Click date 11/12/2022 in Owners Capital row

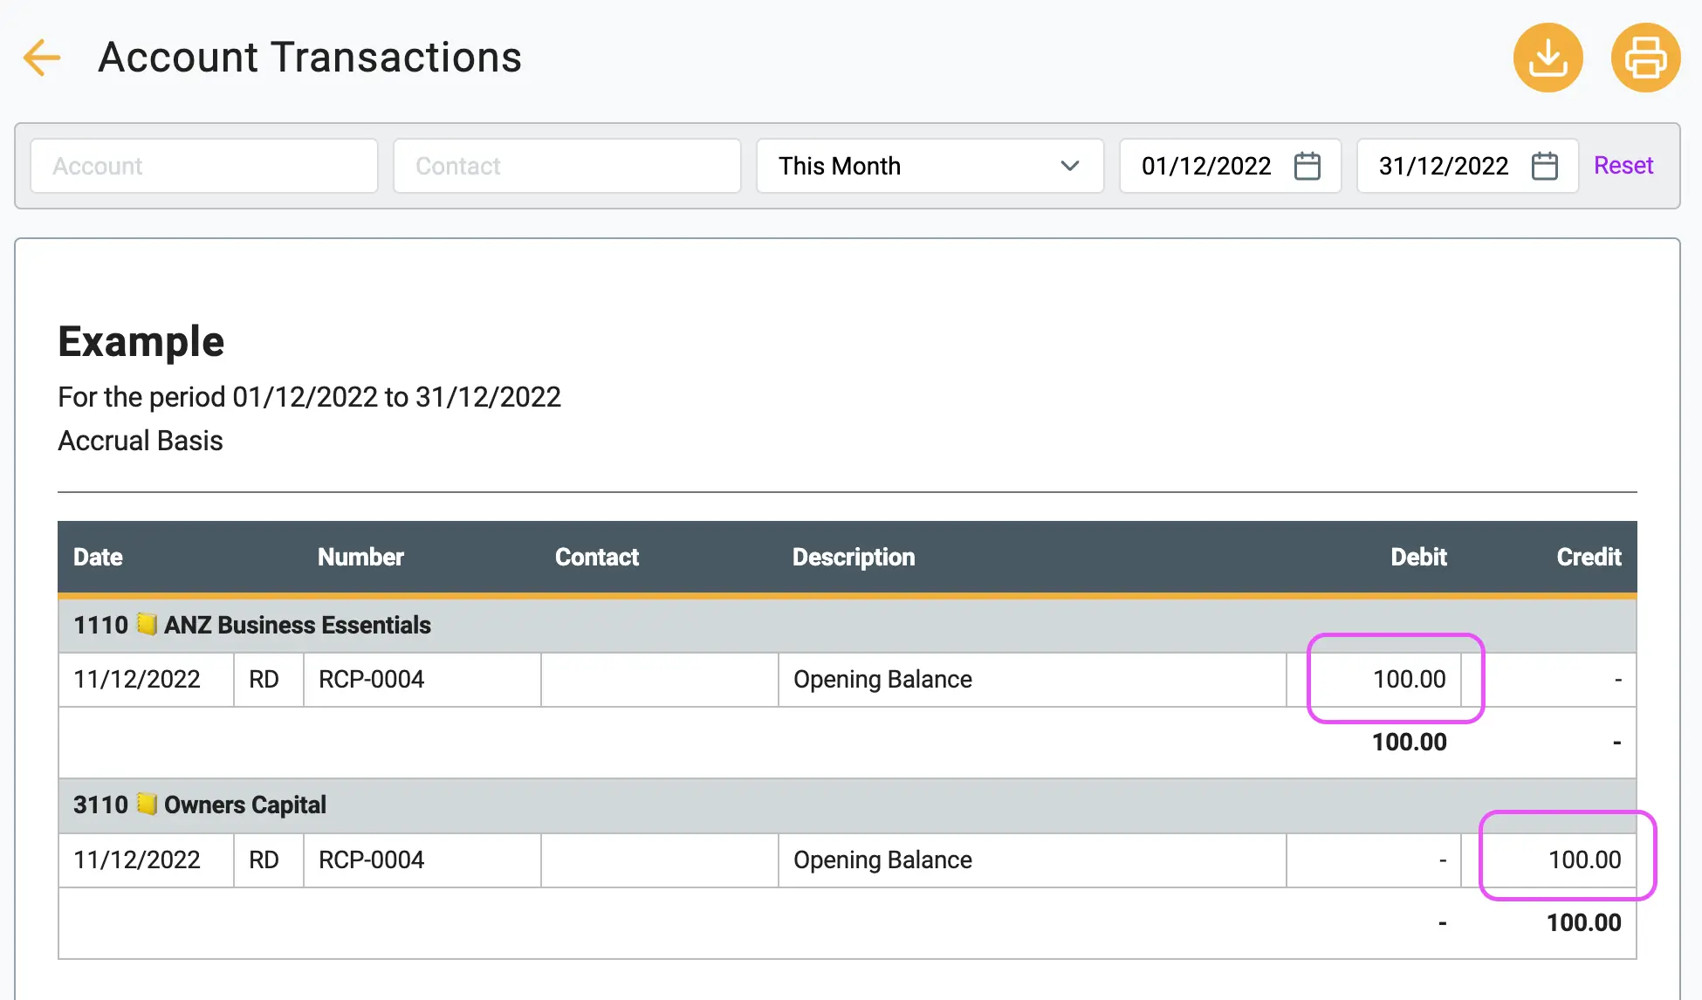[x=137, y=860]
